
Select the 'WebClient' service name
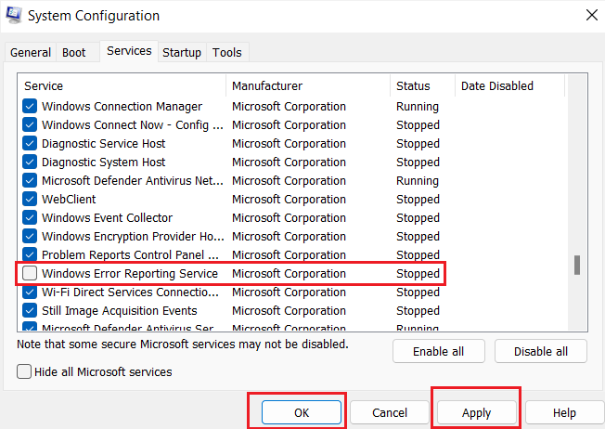pyautogui.click(x=69, y=199)
